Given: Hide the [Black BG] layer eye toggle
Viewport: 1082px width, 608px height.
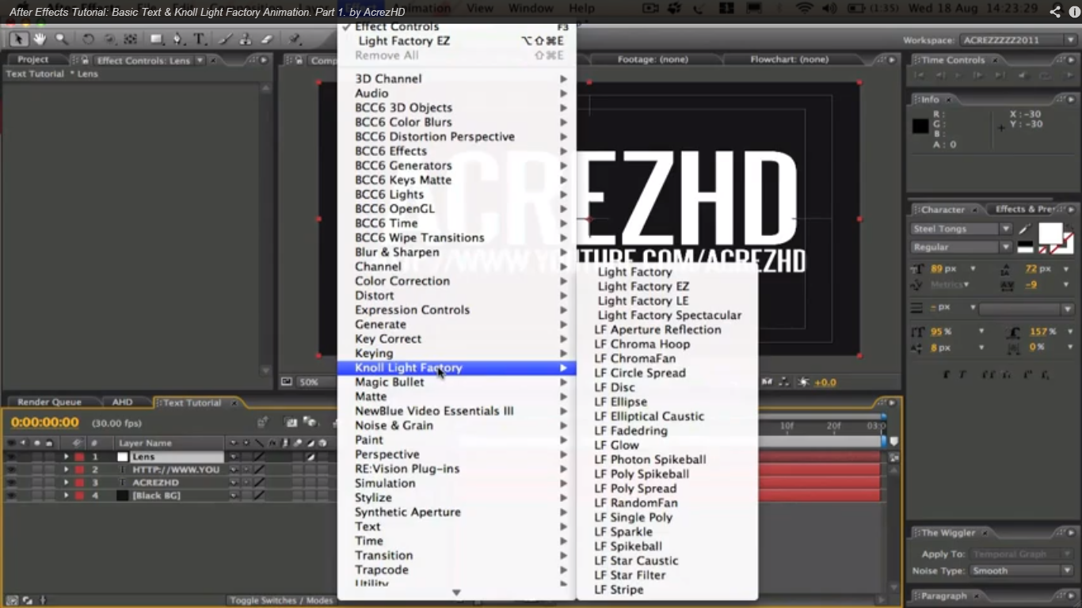Looking at the screenshot, I should coord(11,496).
